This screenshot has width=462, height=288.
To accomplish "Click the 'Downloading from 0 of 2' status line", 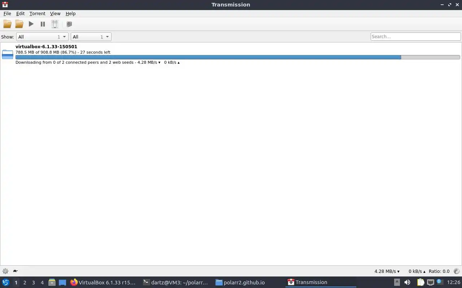I will [97, 62].
